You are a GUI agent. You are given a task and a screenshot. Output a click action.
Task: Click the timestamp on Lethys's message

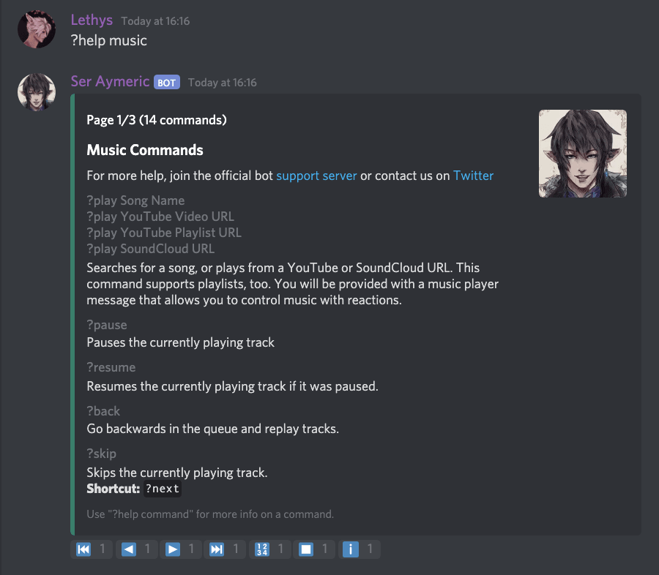tap(155, 21)
